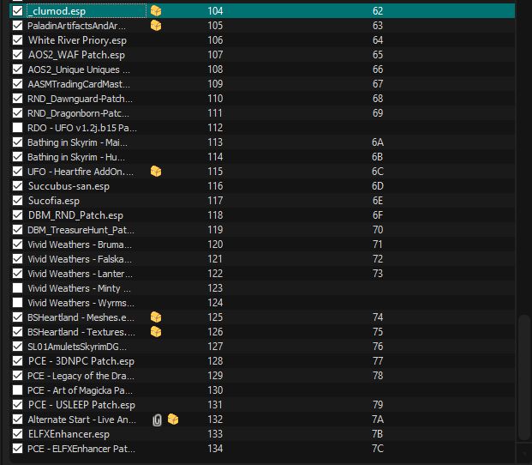Click the archive icon for UFO - Heartfire AddOn
This screenshot has width=532, height=465.
coord(156,172)
